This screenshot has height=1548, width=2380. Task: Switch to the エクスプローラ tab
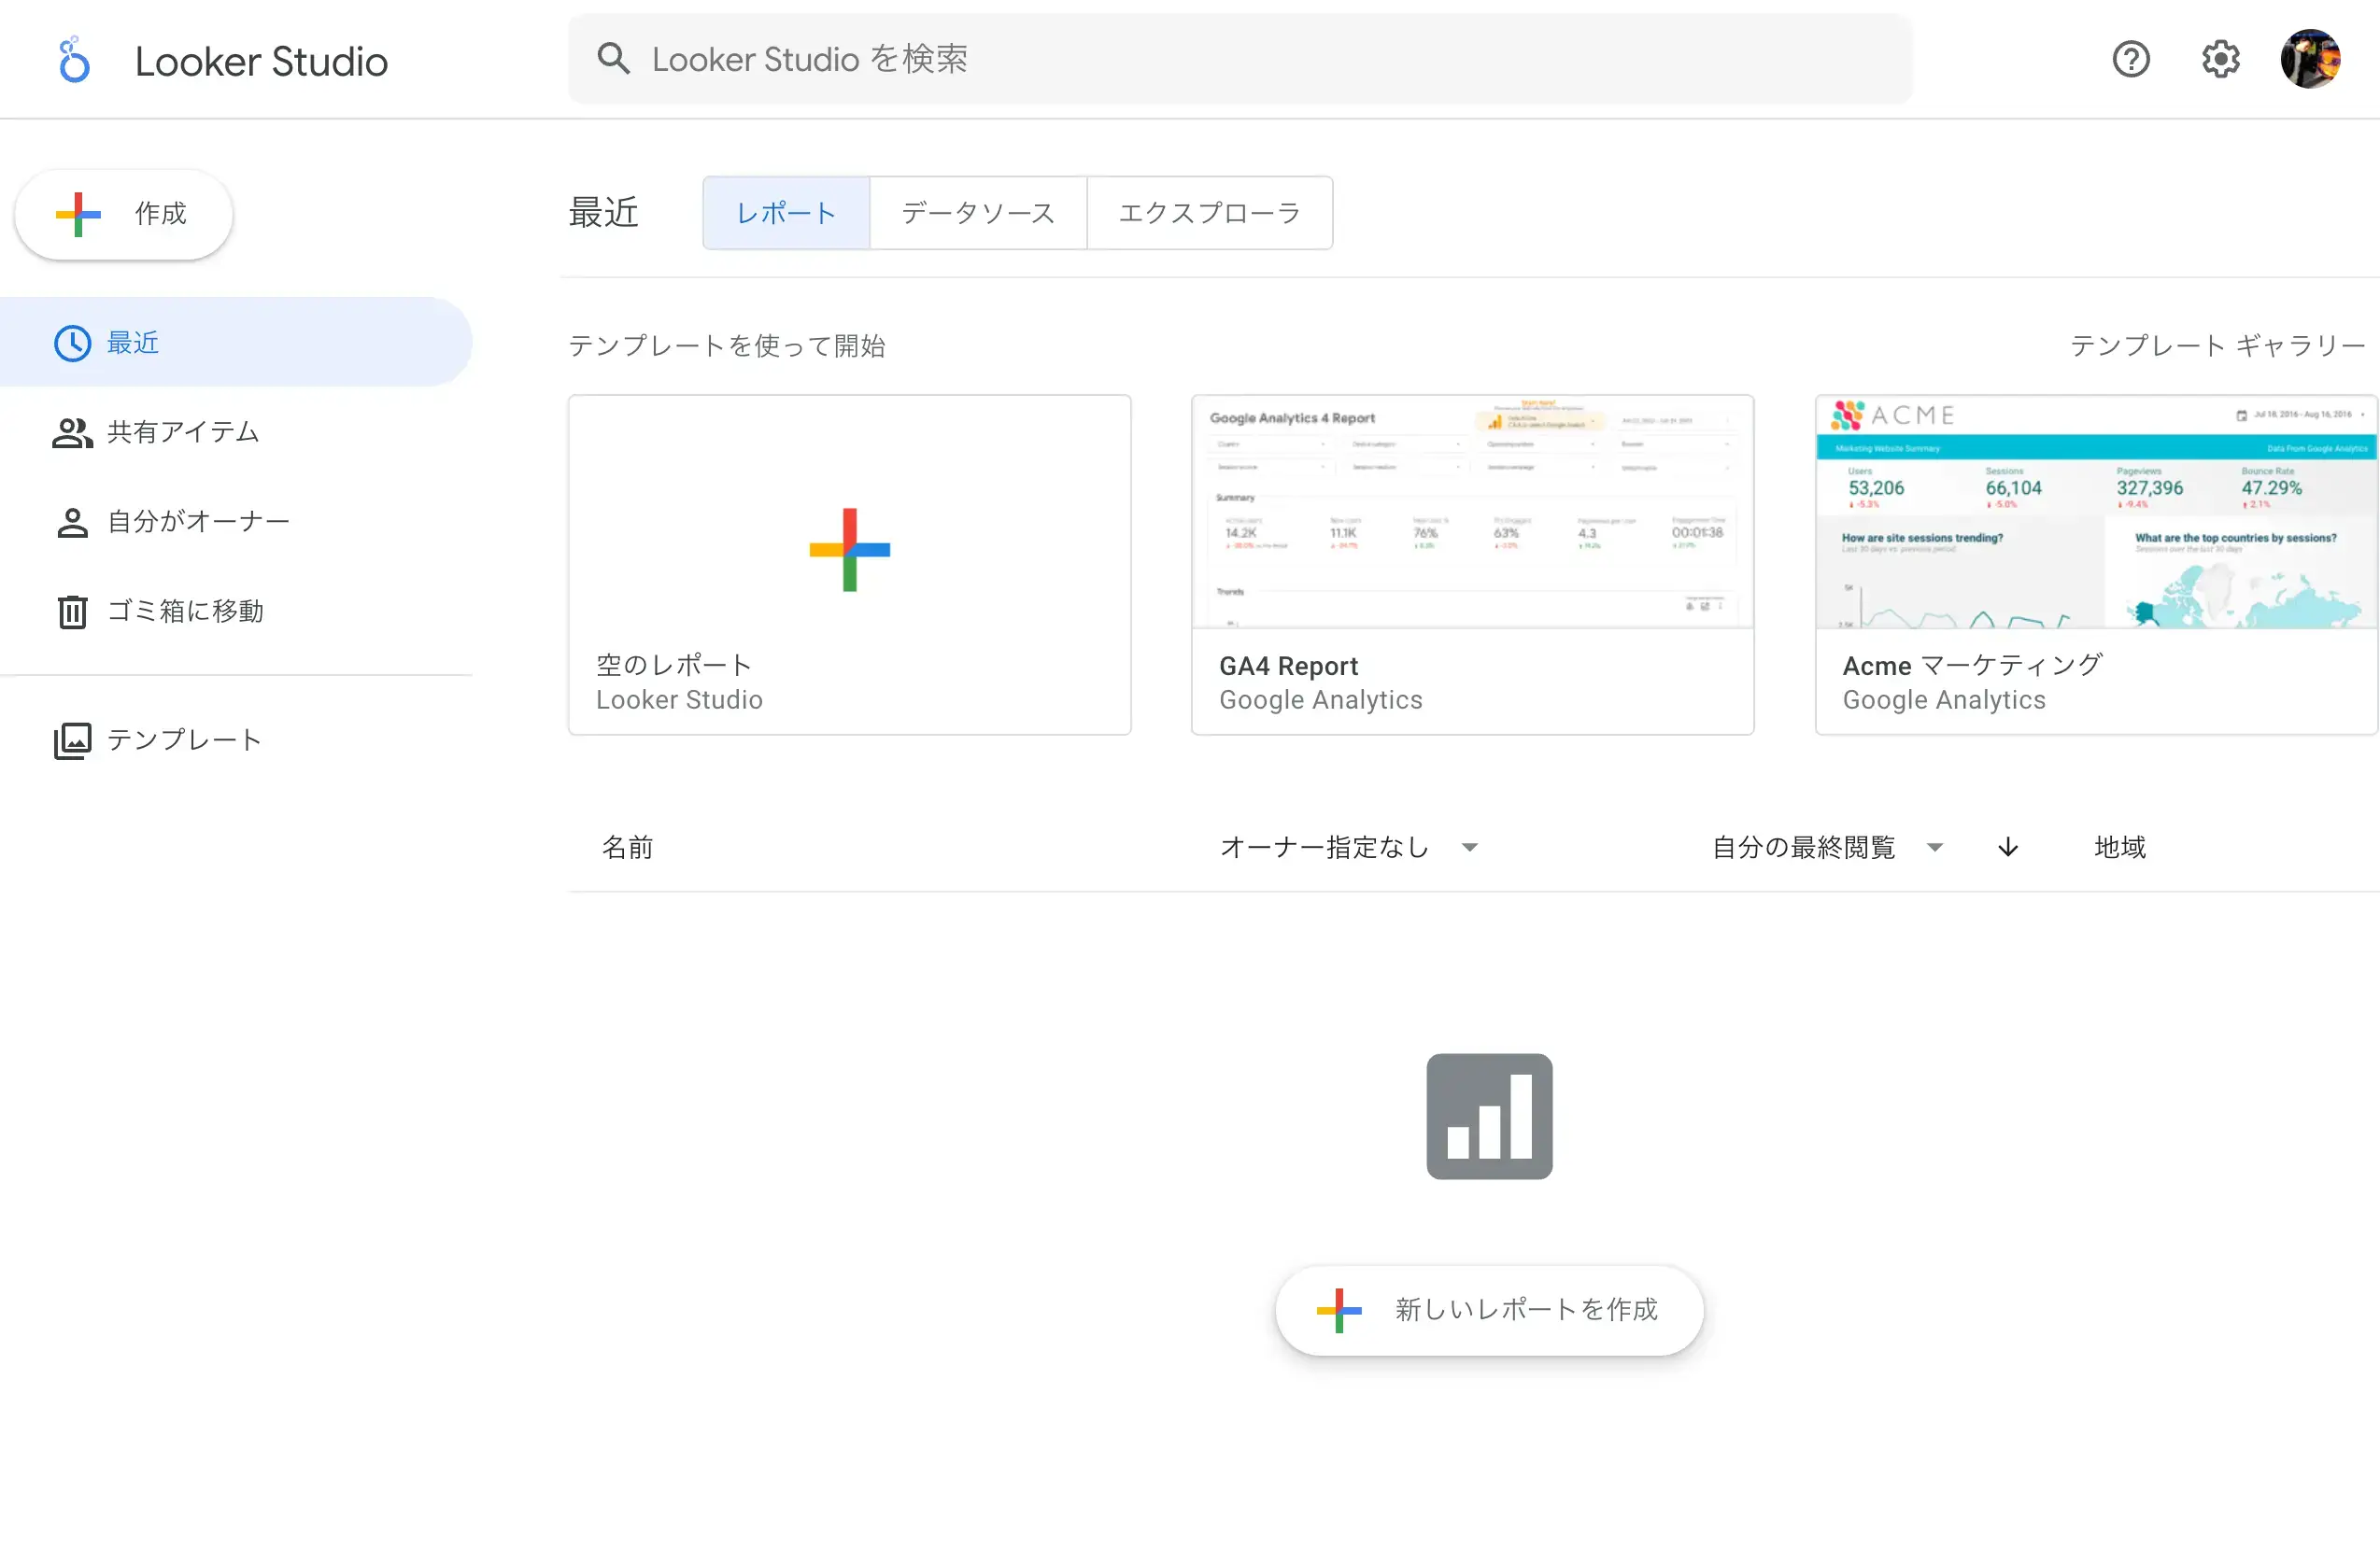pos(1209,213)
